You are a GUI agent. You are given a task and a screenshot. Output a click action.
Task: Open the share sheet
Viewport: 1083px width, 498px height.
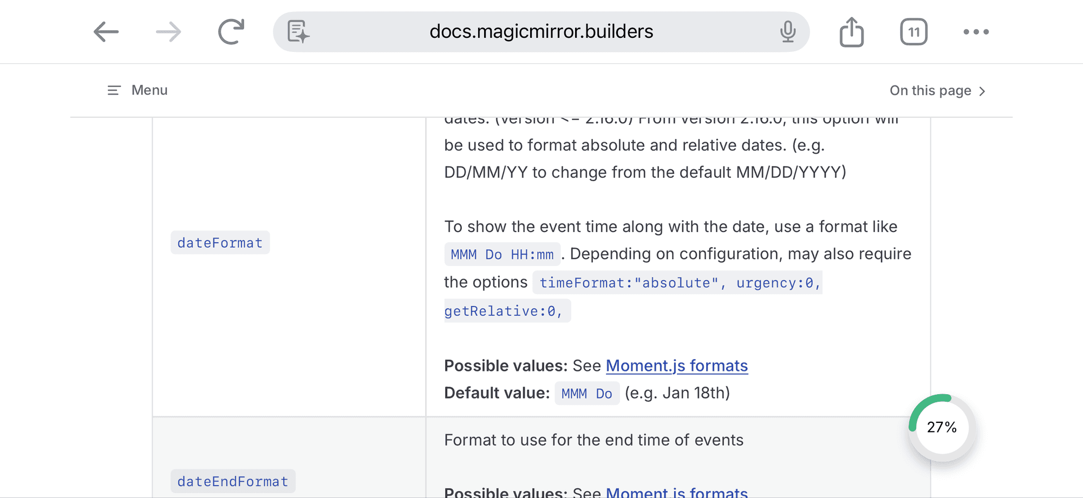point(851,32)
